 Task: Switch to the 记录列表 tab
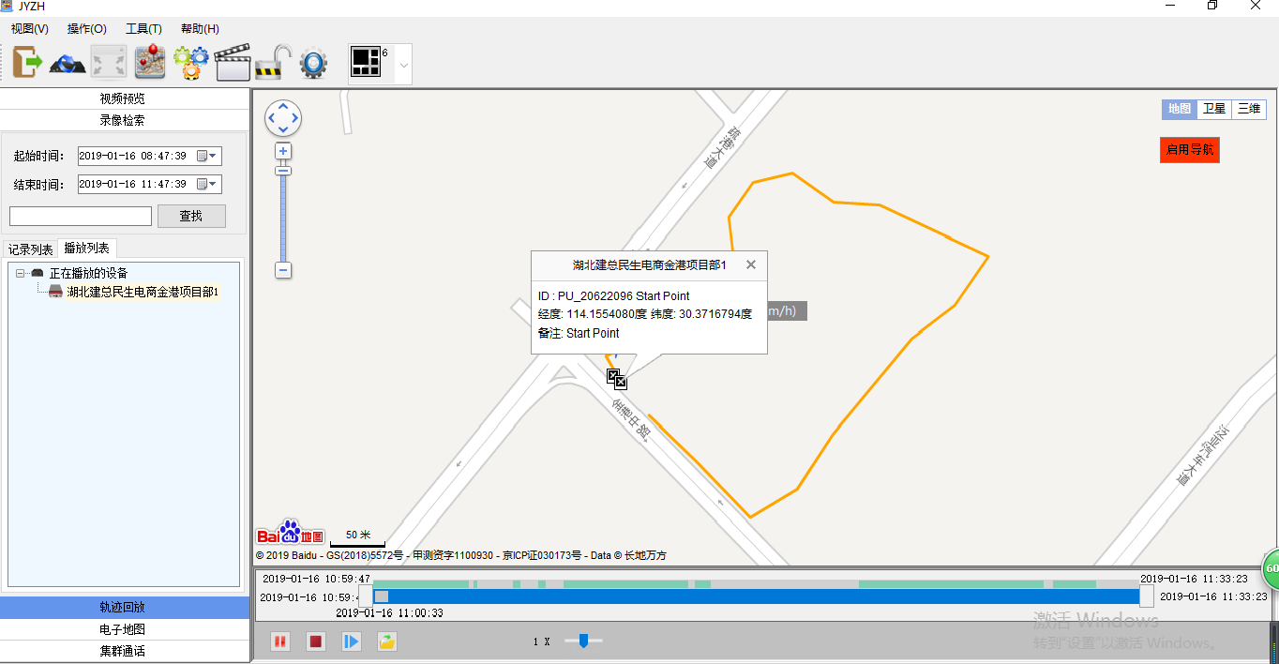tap(31, 249)
